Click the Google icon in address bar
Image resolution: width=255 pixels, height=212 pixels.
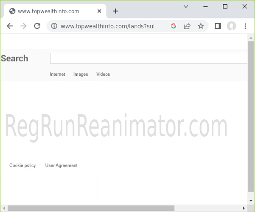point(173,26)
